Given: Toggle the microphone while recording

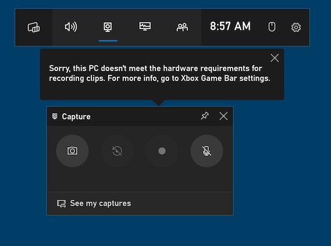Looking at the screenshot, I should click(x=207, y=151).
